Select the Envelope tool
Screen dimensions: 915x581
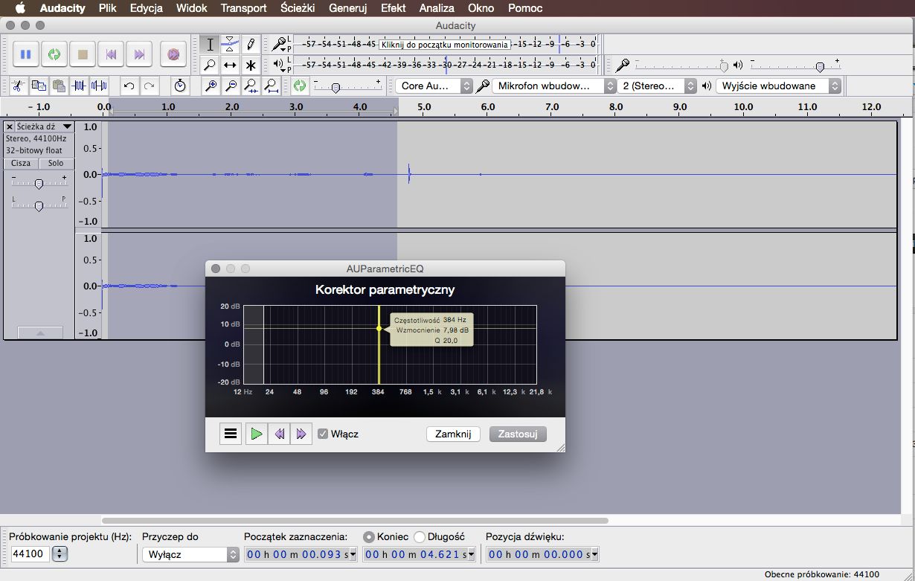coord(231,44)
